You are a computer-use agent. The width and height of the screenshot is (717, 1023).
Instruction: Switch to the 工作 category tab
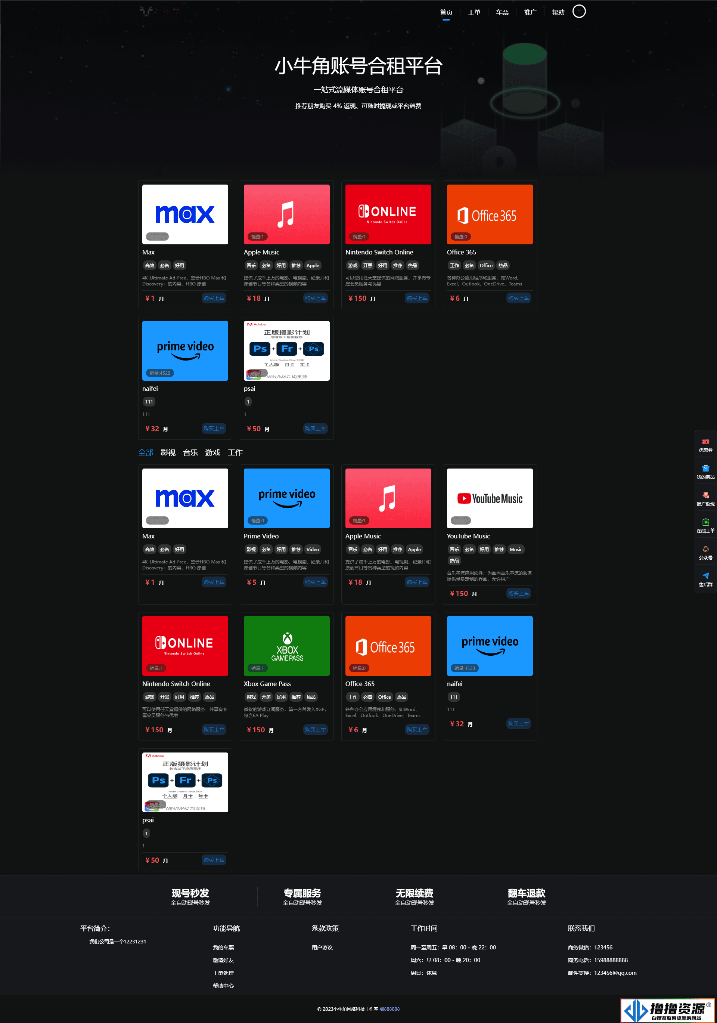click(235, 453)
